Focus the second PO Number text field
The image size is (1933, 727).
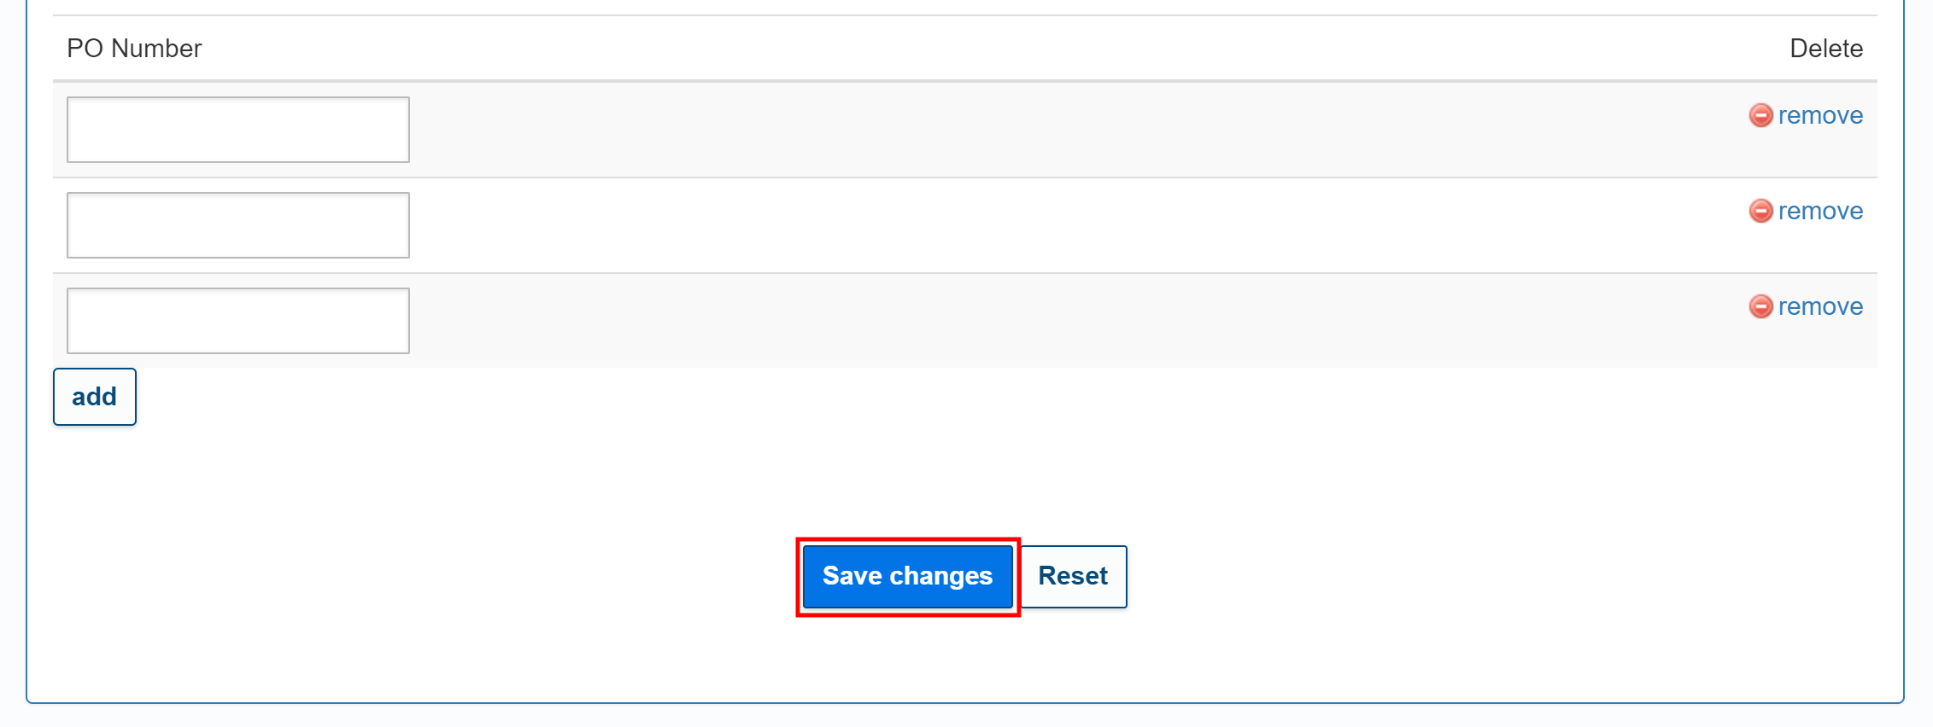(x=238, y=225)
